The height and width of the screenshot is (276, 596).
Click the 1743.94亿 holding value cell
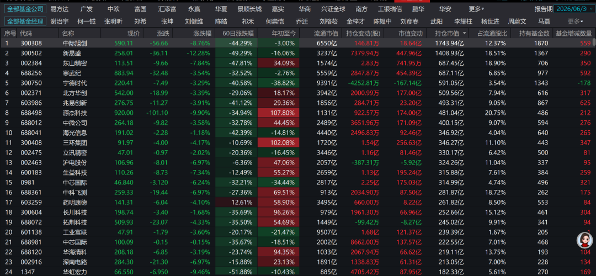(x=450, y=44)
